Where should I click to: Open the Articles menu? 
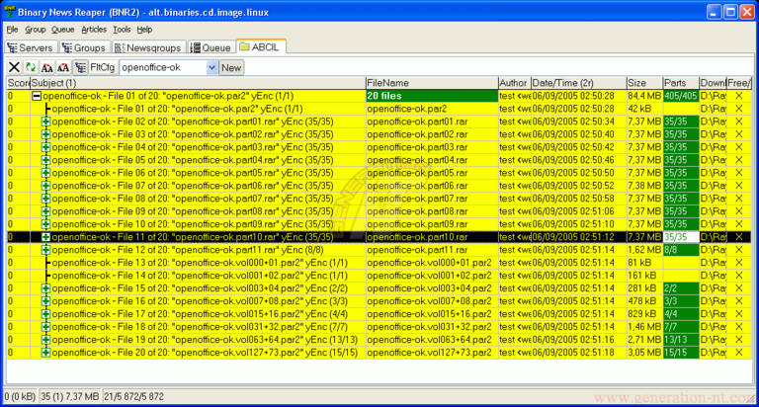point(94,30)
